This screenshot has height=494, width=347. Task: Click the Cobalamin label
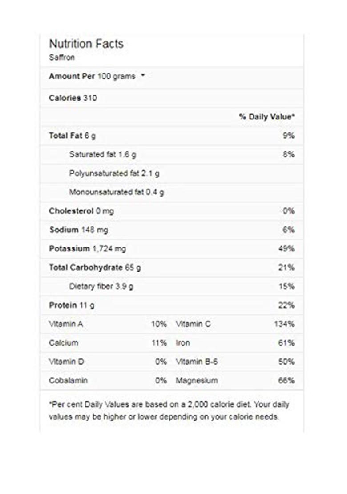68,380
